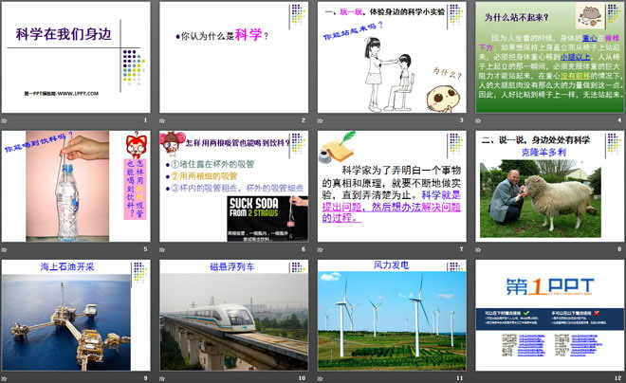Screen dimensions: 626x383
Task: Click the round cartoon face on slide 3
Action: point(438,93)
